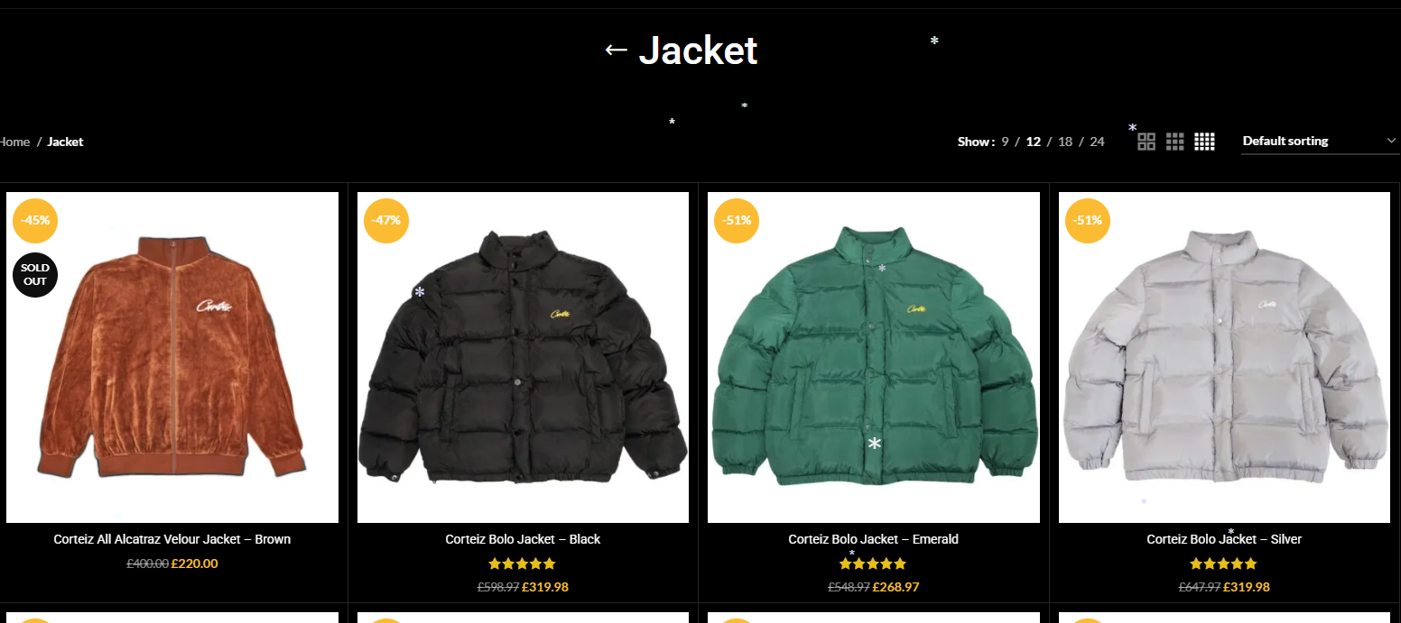
Task: Click the Sold Out badge on brown jacket
Action: 35,275
